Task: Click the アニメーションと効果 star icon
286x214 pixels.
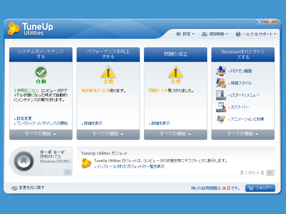Action: click(221, 119)
